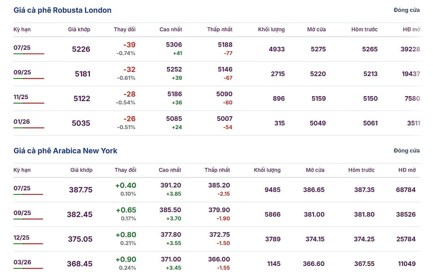Viewport: 433px width, 275px height.
Task: Click the Arabica Thấp nhất column header
Action: [217, 170]
